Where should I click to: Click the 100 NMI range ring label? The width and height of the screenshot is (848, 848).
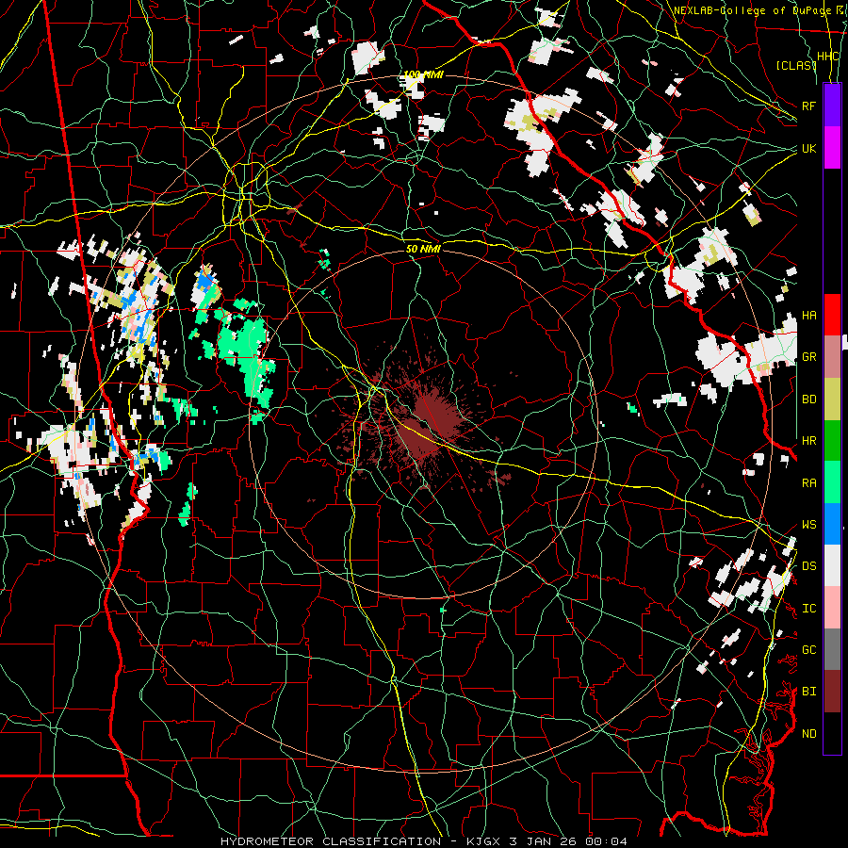tap(423, 74)
